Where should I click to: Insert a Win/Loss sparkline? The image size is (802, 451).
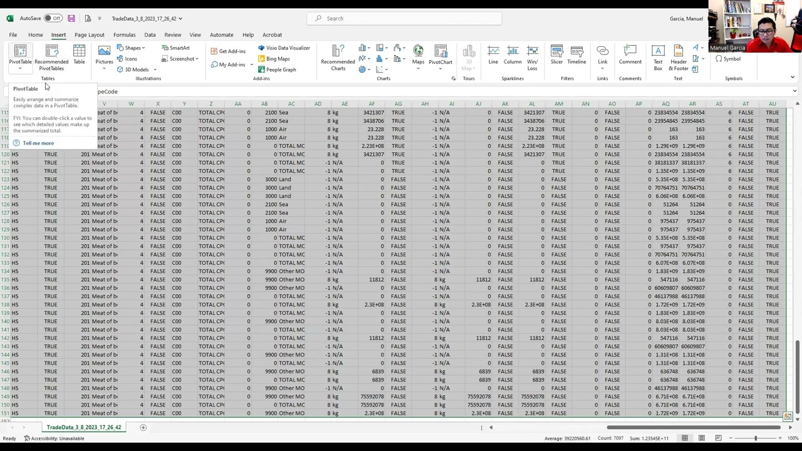tap(533, 56)
